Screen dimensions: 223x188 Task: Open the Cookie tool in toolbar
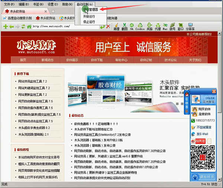pyautogui.click(x=140, y=27)
